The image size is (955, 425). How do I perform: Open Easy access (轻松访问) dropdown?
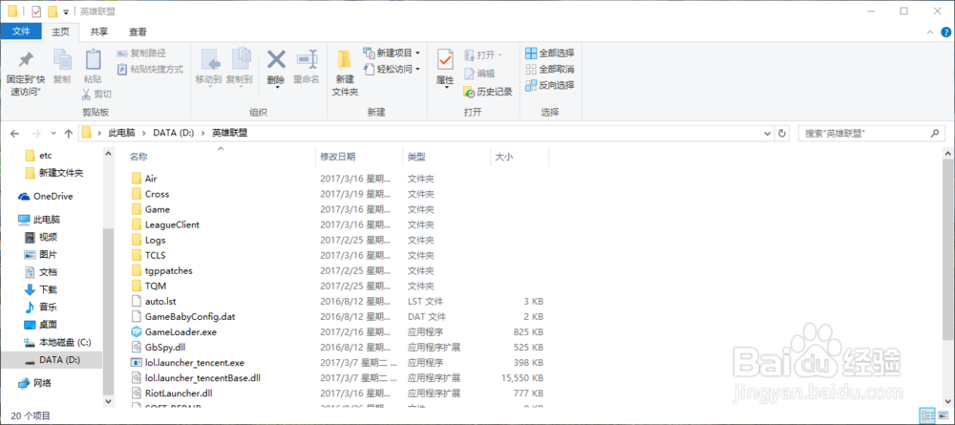pos(392,69)
